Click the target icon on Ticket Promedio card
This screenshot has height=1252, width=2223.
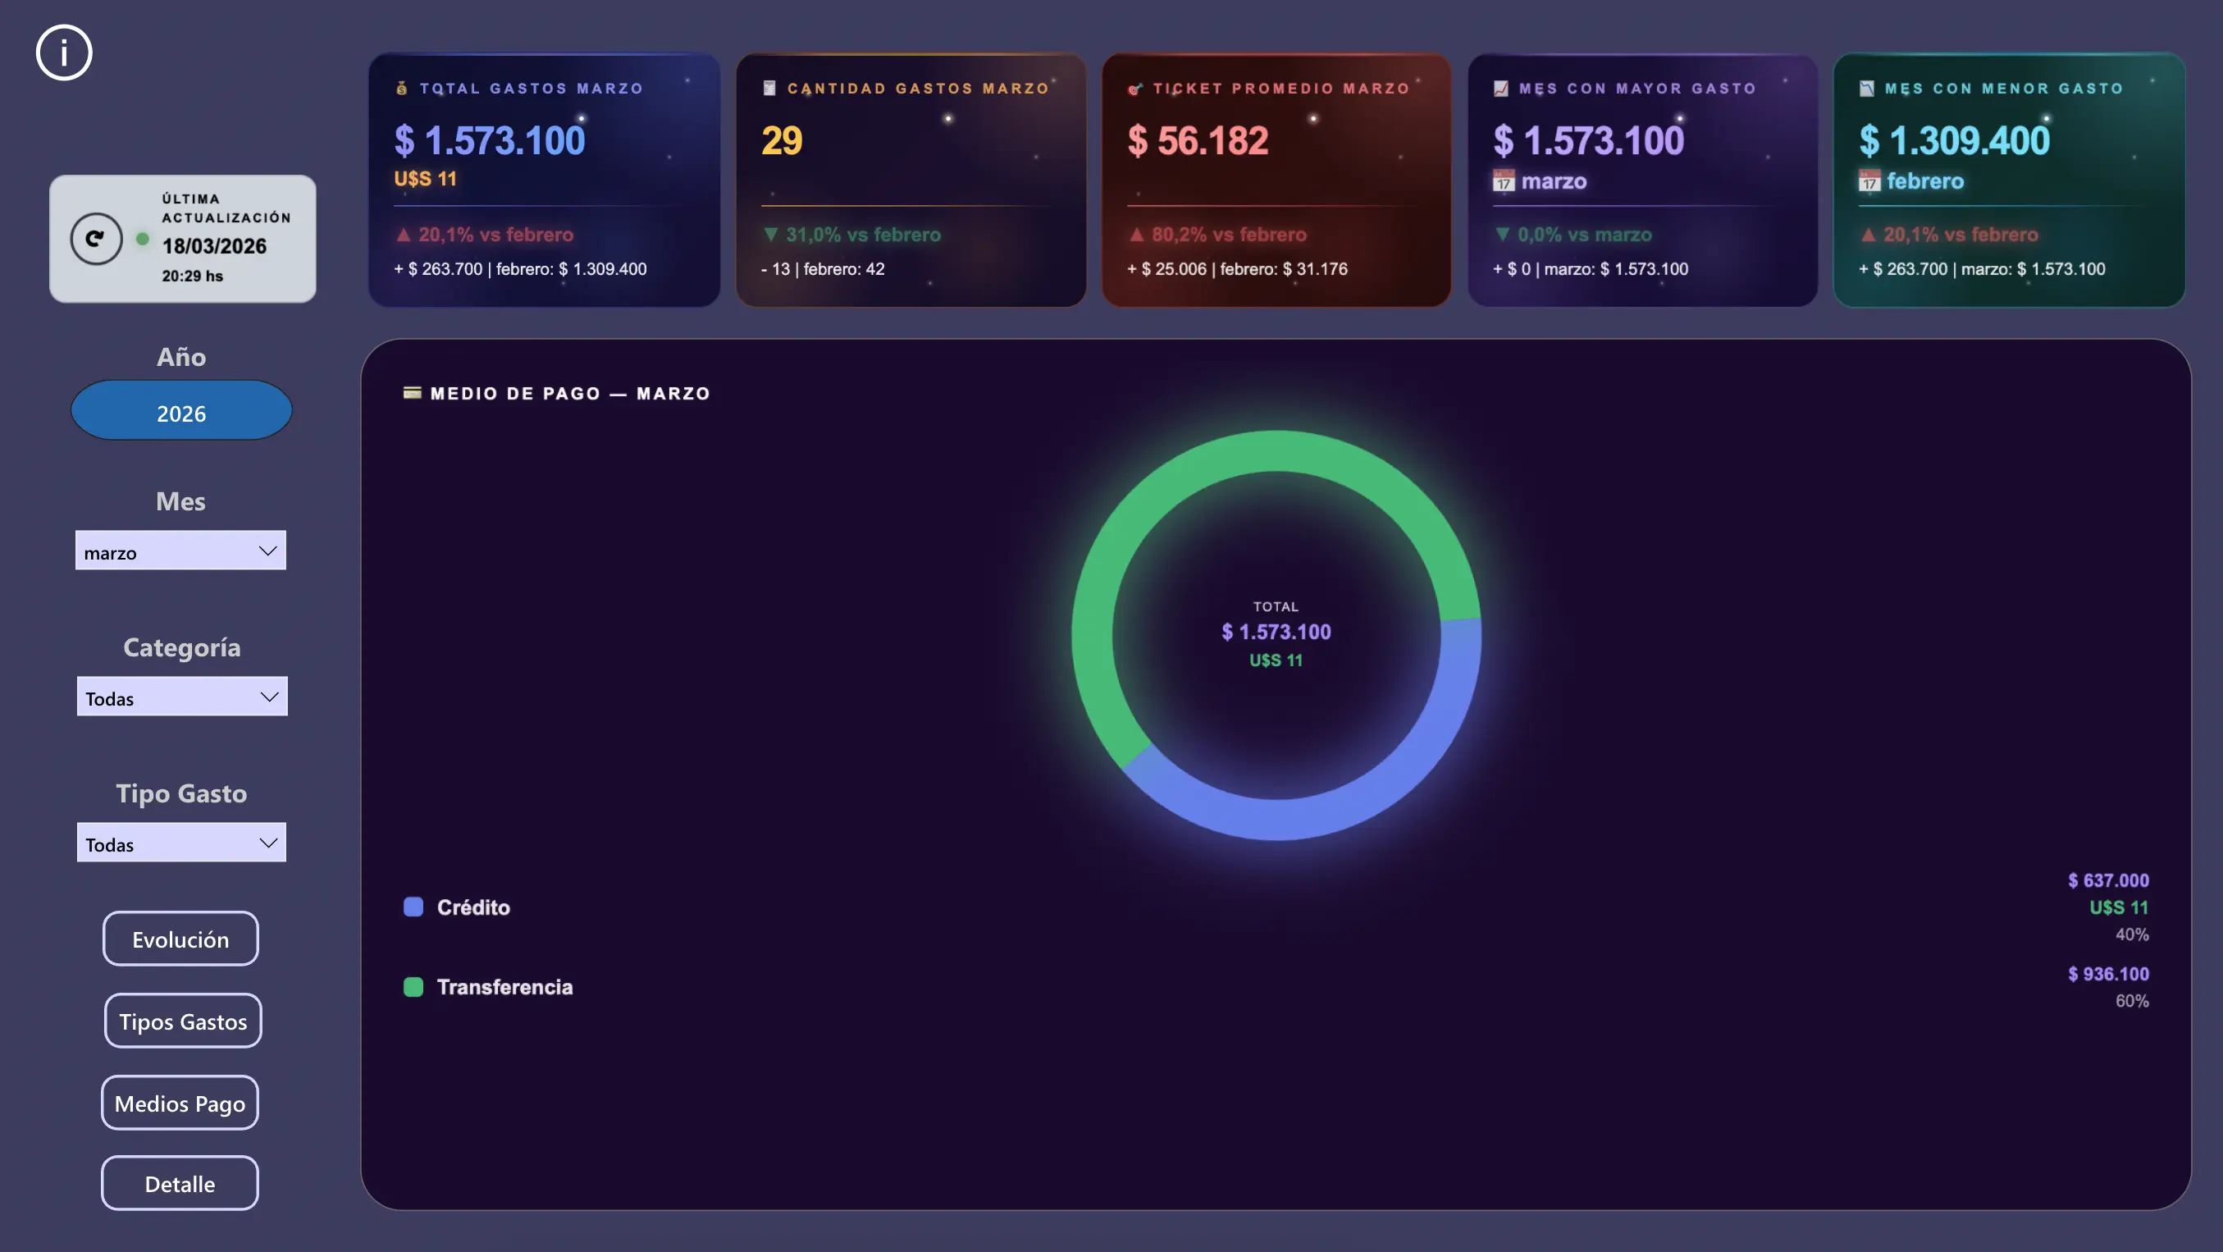(1134, 89)
